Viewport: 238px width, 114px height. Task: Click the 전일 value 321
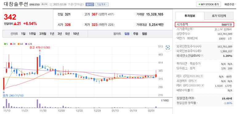click(68, 14)
